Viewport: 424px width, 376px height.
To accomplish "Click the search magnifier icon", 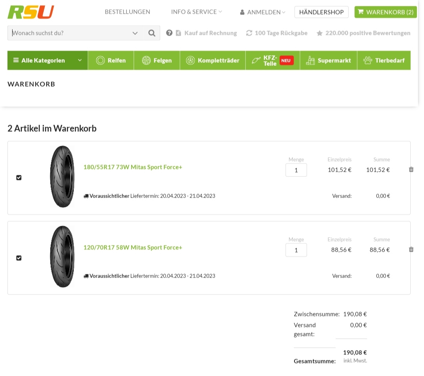I will click(x=152, y=33).
